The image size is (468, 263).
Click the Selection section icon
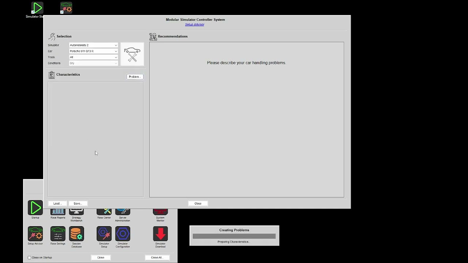tap(52, 37)
